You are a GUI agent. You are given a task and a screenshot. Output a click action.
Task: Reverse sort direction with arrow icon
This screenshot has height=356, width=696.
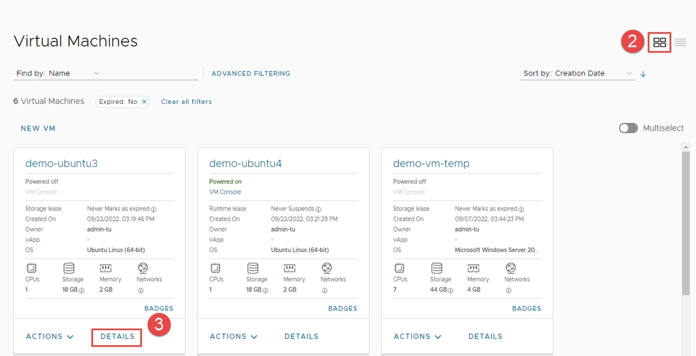pyautogui.click(x=643, y=73)
